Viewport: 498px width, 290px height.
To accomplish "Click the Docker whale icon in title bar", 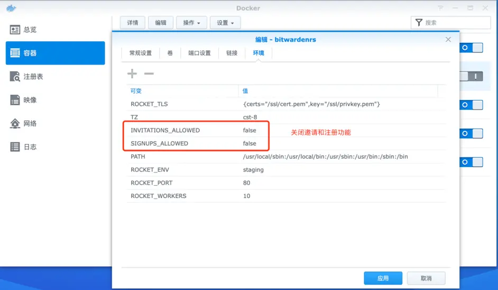I will (x=11, y=8).
